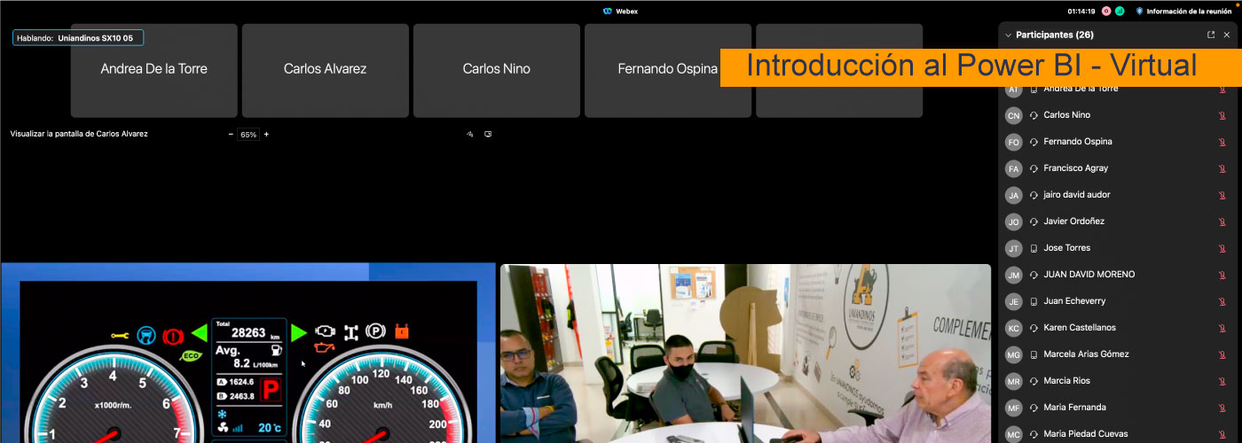The image size is (1242, 443).
Task: Click phone device icon beside Juan Echeverry
Action: (1034, 301)
